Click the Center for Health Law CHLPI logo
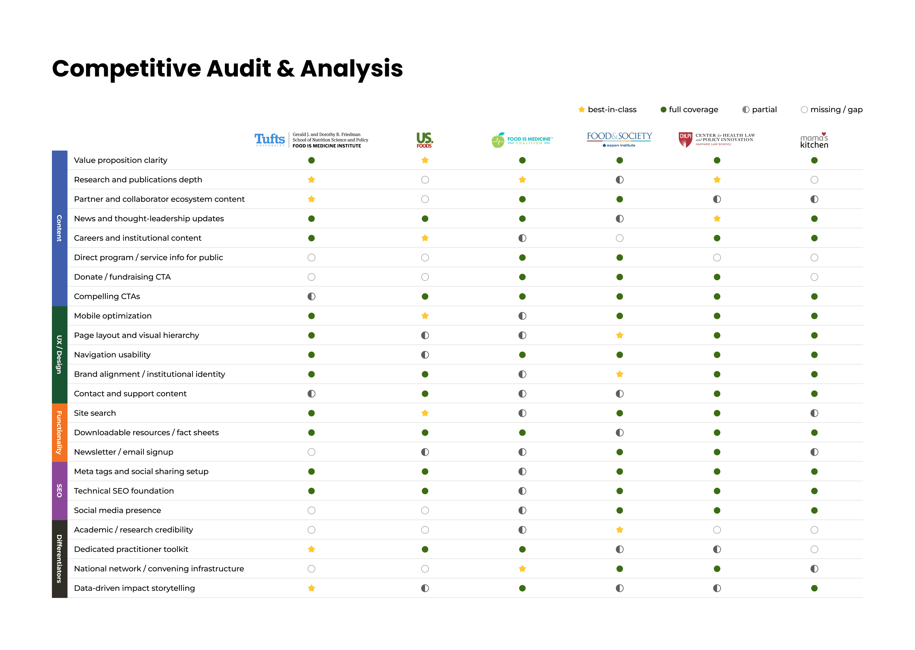 717,140
